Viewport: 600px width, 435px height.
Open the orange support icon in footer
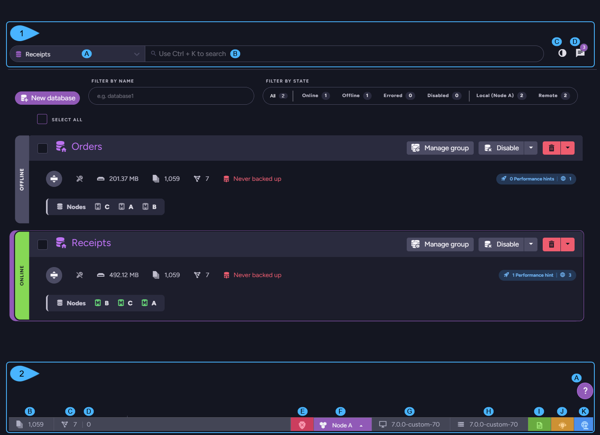click(x=562, y=425)
